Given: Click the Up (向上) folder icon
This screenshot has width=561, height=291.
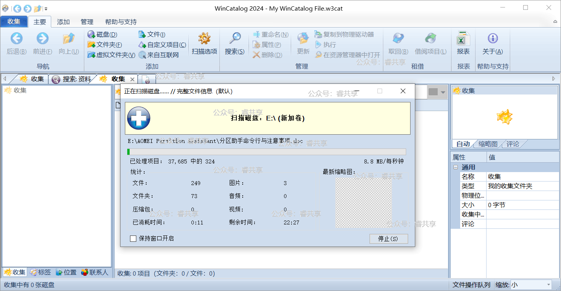Looking at the screenshot, I should point(69,39).
